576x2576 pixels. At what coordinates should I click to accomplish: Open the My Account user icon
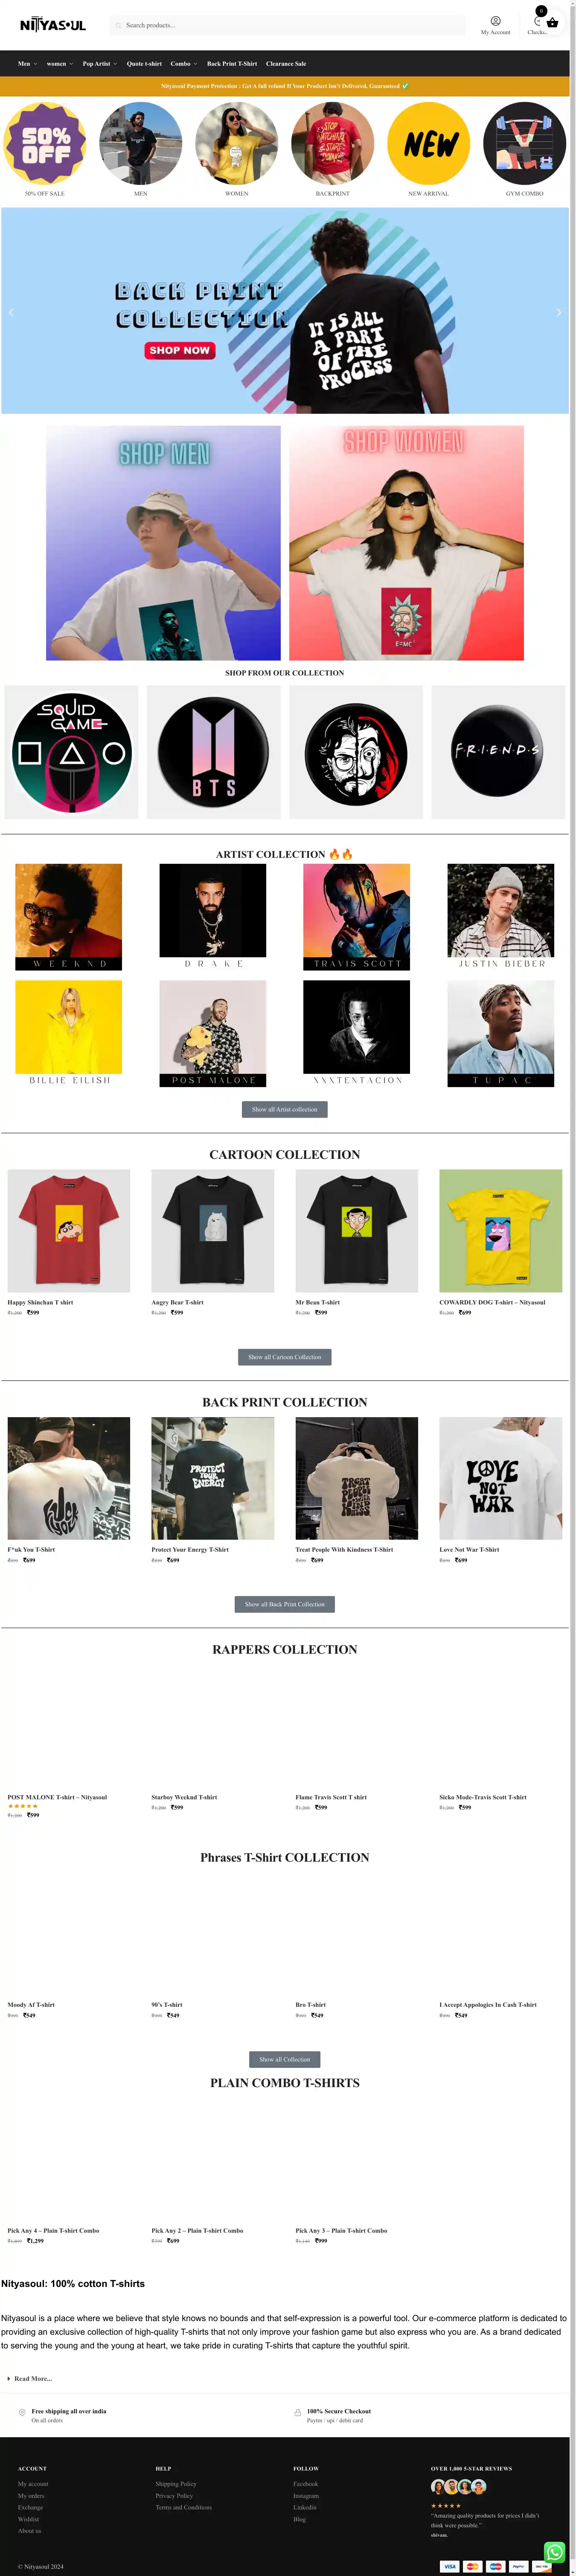coord(495,21)
